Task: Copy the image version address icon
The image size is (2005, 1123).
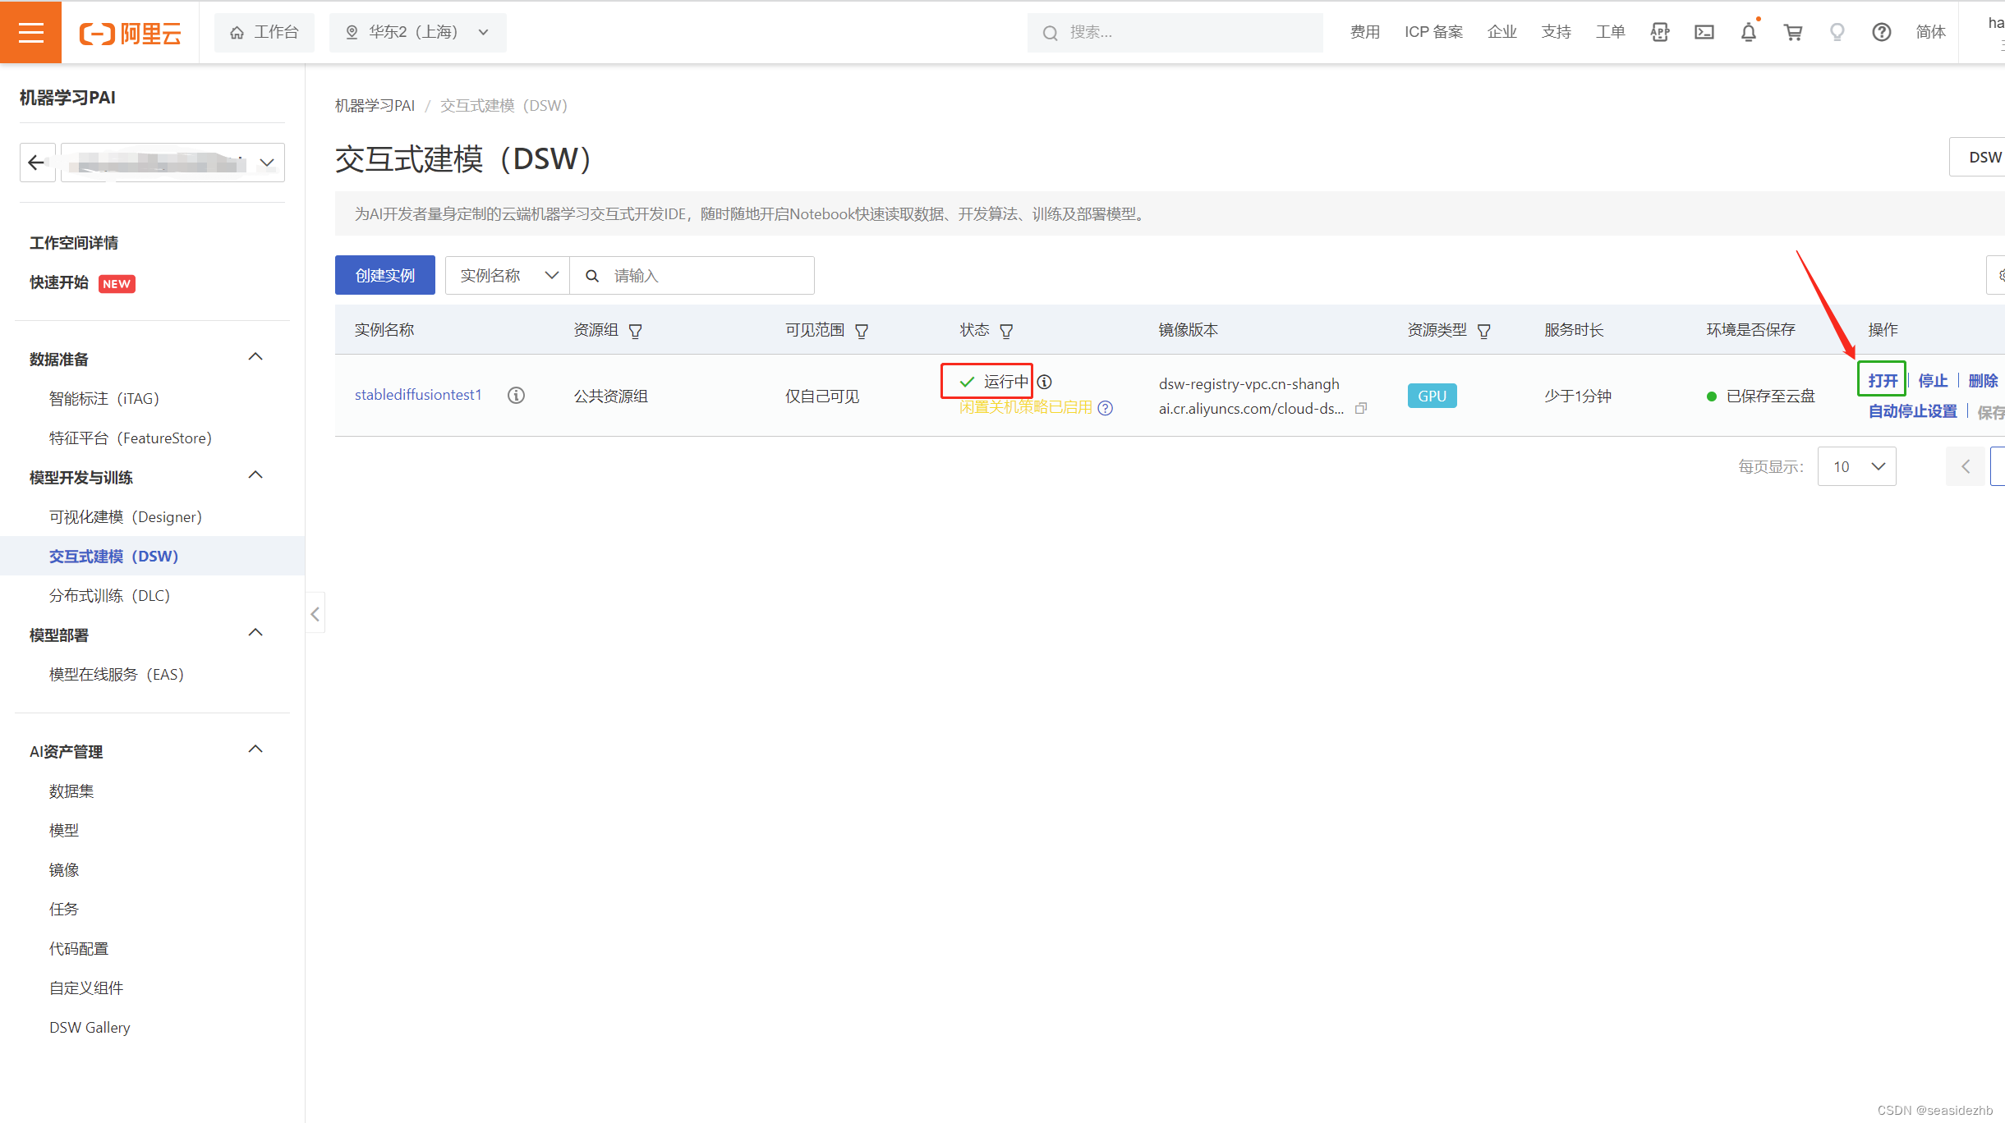Action: [1361, 407]
